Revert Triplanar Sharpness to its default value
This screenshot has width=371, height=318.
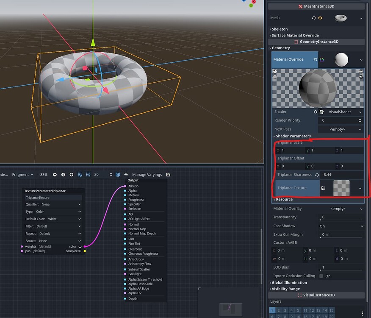pyautogui.click(x=317, y=175)
